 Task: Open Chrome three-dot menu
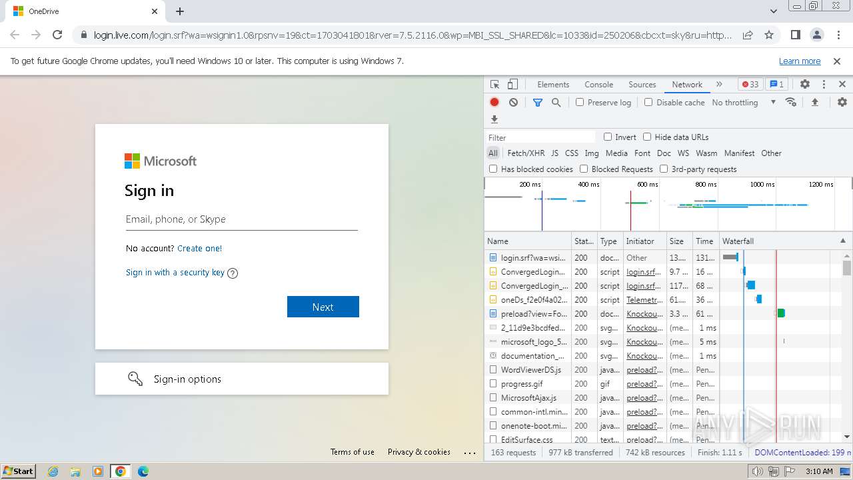tap(838, 35)
